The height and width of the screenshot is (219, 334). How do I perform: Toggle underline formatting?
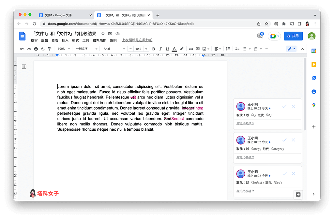167,49
